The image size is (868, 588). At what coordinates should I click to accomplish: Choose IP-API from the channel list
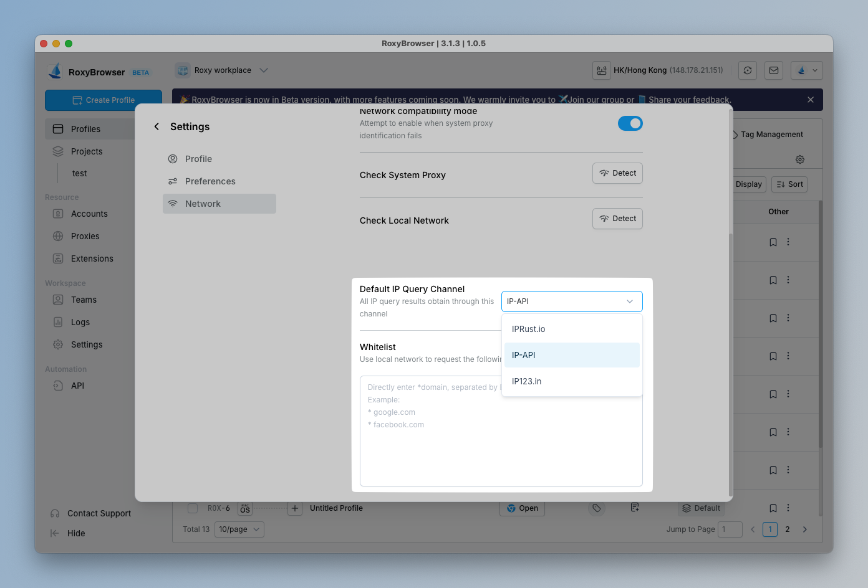(x=572, y=355)
